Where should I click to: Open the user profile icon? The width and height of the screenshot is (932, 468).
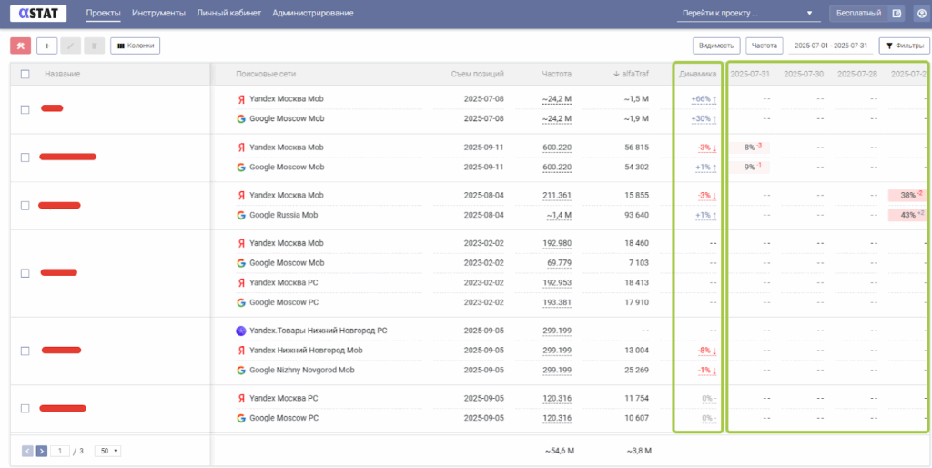pos(920,14)
